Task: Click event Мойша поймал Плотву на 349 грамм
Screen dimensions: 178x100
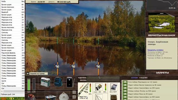Action: coord(142,91)
